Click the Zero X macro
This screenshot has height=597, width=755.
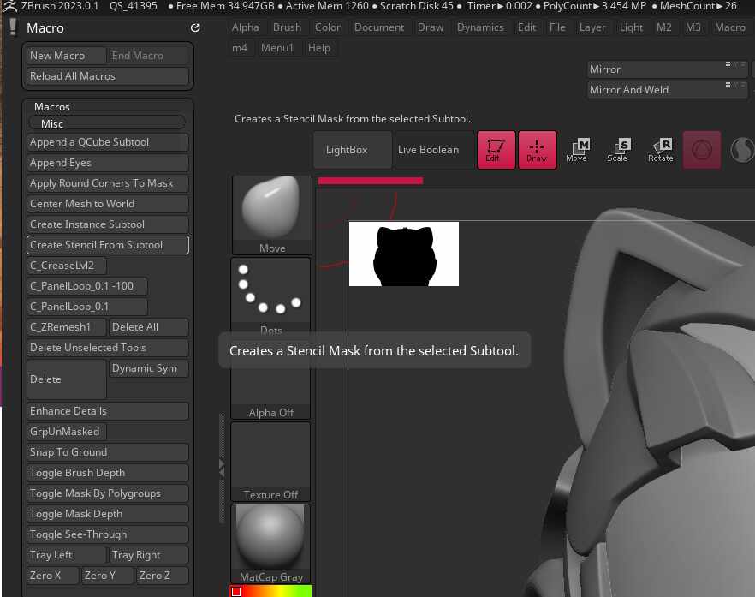click(53, 576)
